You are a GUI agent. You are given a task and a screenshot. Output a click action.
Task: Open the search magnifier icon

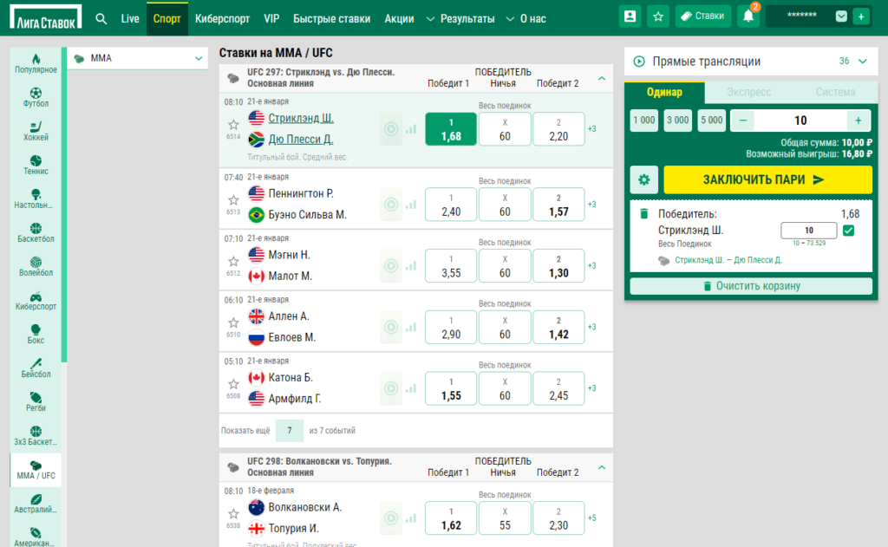pyautogui.click(x=101, y=19)
